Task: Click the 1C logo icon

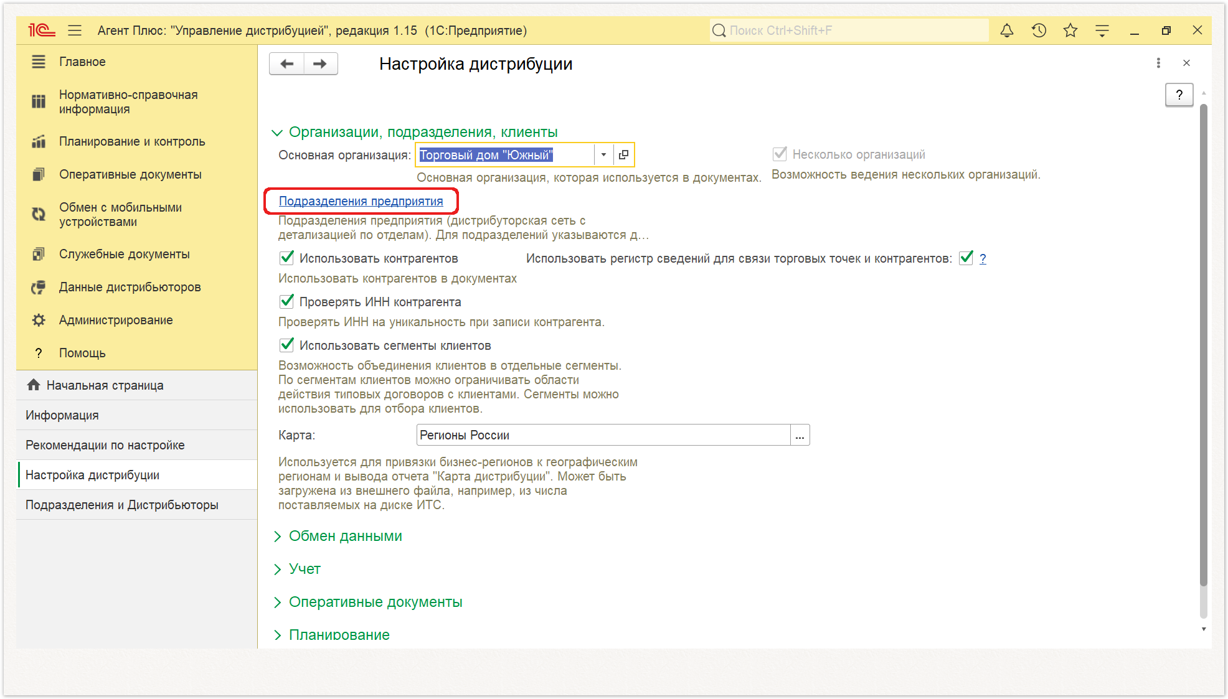Action: pos(41,30)
